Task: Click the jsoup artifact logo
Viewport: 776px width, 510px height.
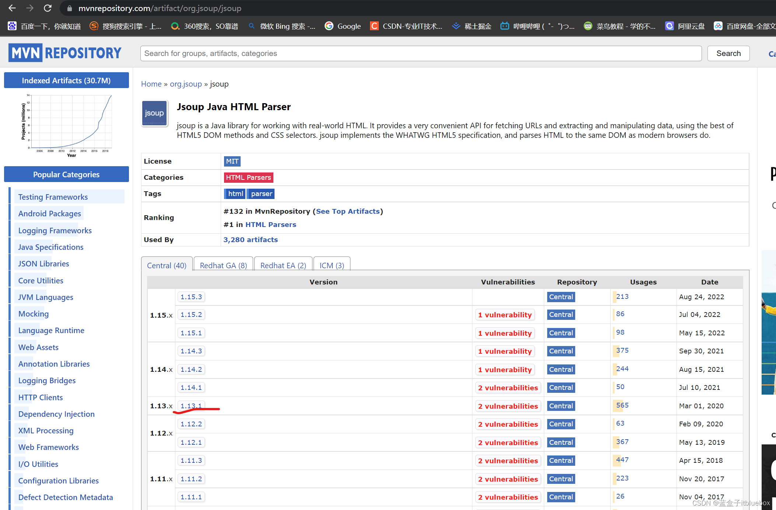Action: pos(154,113)
